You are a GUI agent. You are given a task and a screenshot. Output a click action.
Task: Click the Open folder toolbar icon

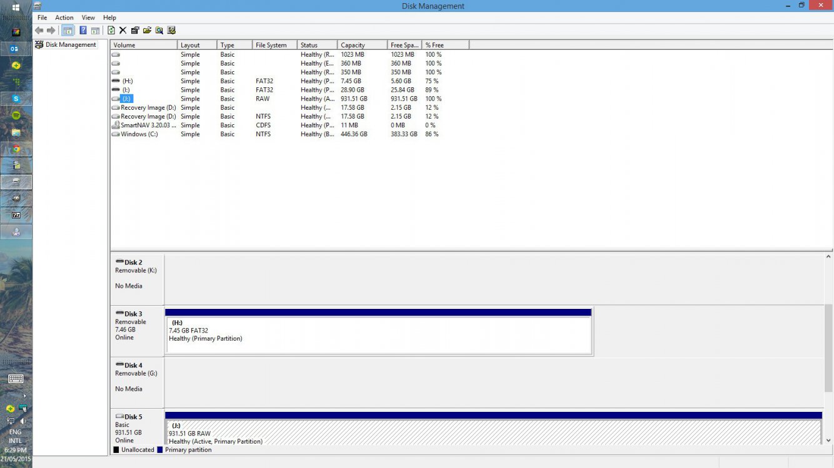[147, 30]
